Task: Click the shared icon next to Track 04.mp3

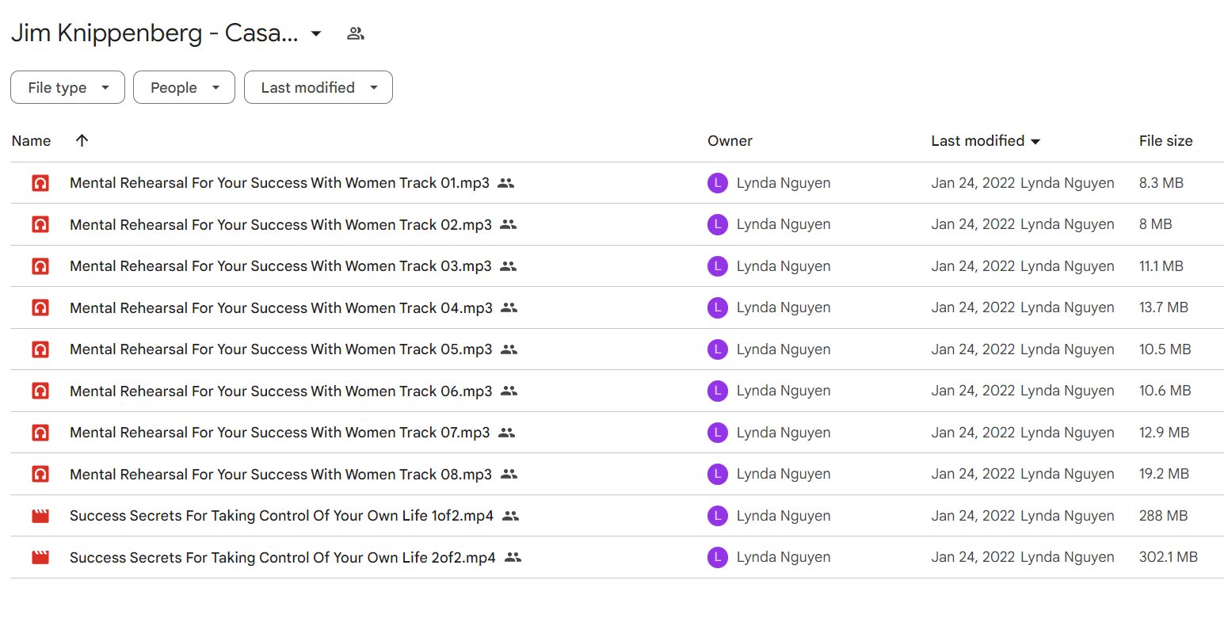Action: (509, 307)
